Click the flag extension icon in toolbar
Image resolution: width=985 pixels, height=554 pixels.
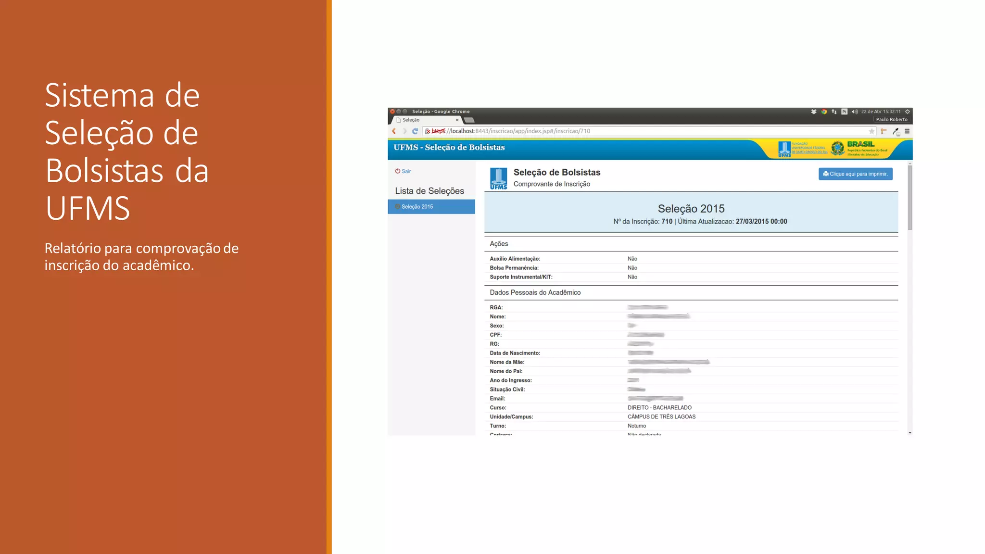coord(884,131)
